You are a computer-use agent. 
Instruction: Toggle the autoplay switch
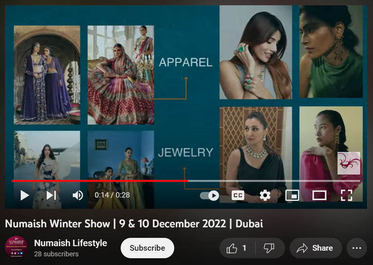209,196
